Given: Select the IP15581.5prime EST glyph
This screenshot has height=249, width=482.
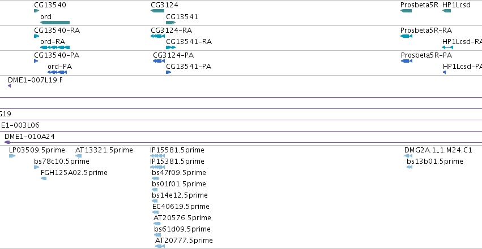Looking at the screenshot, I should 157,156.
